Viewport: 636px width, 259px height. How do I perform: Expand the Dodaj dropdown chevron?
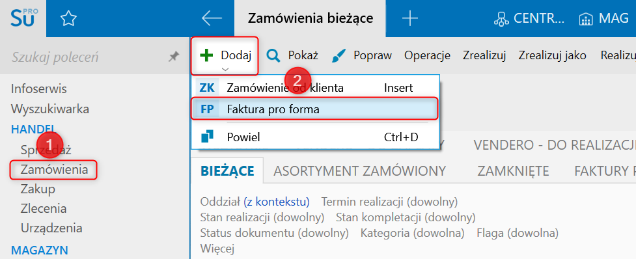[x=225, y=70]
